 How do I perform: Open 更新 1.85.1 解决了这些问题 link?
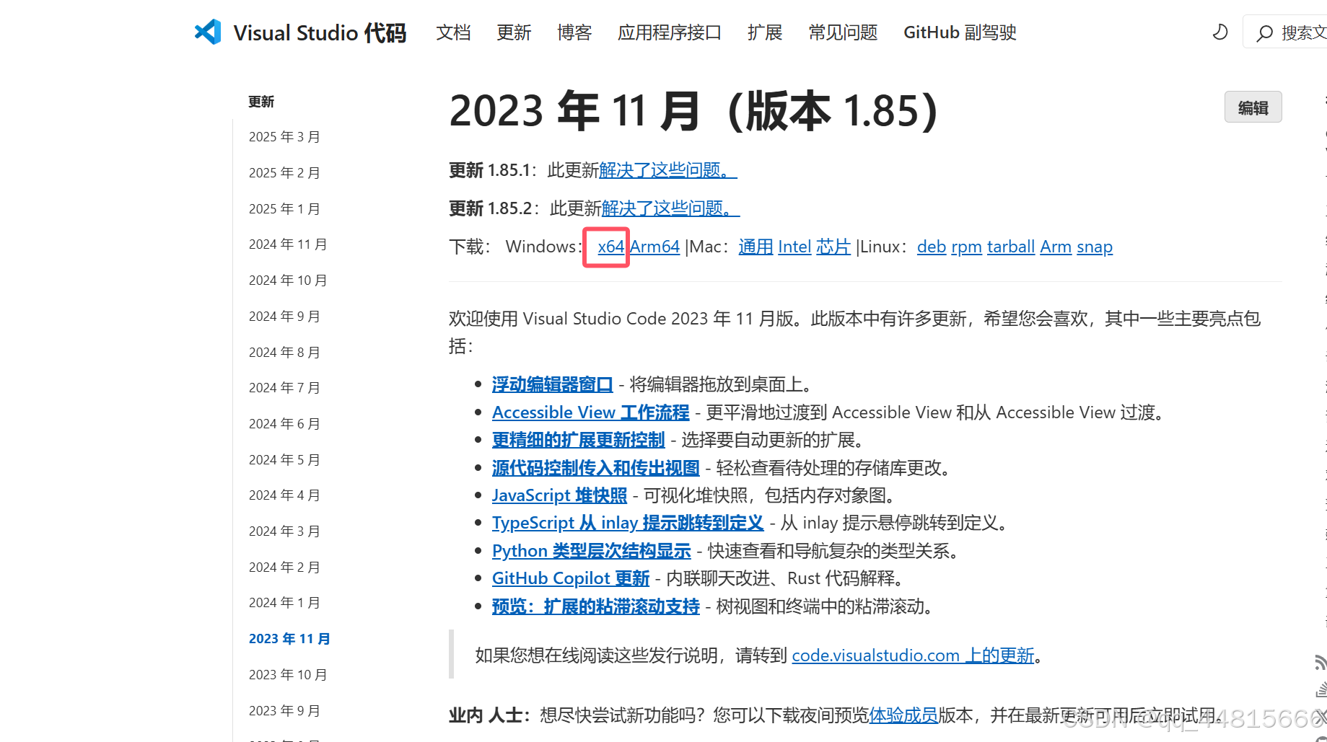pos(667,170)
